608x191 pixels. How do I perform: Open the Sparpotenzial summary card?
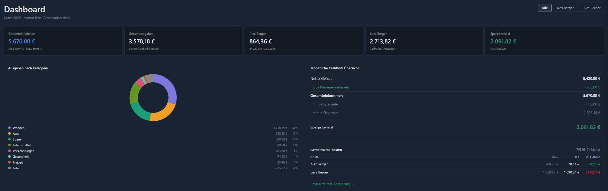click(545, 41)
